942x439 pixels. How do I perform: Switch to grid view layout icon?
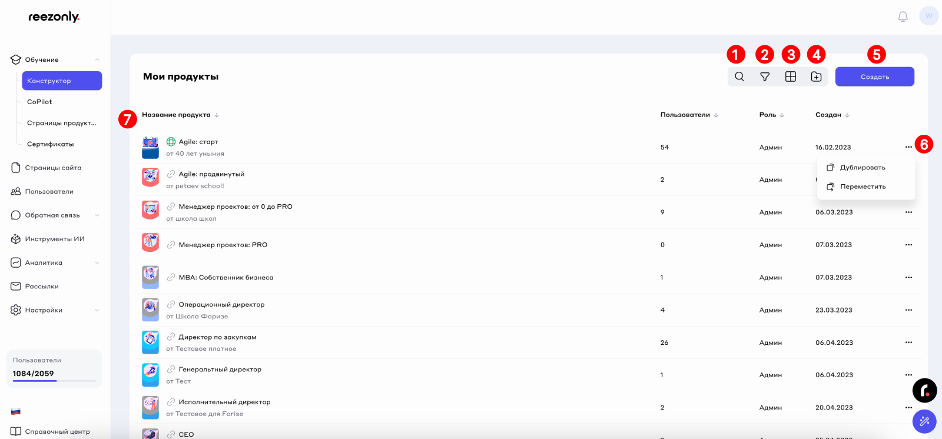[791, 77]
